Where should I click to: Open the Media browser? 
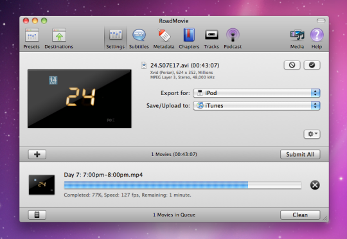pos(297,39)
